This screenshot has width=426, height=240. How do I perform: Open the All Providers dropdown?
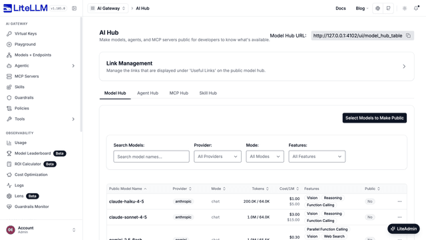[218, 157]
